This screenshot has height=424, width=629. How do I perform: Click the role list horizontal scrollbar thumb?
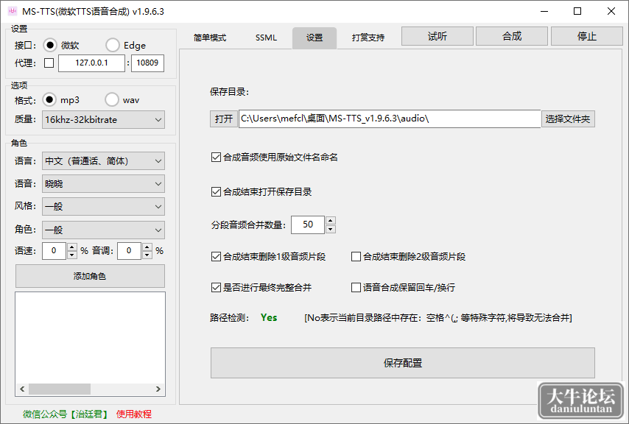[60, 389]
